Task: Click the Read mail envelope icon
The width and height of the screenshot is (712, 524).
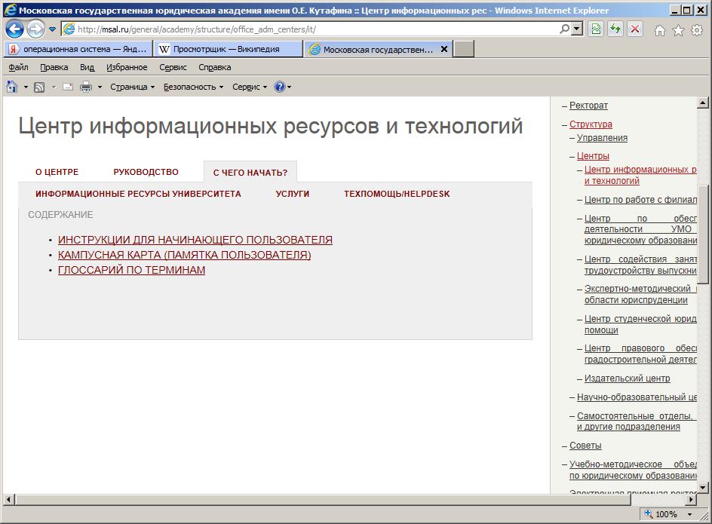Action: [68, 87]
